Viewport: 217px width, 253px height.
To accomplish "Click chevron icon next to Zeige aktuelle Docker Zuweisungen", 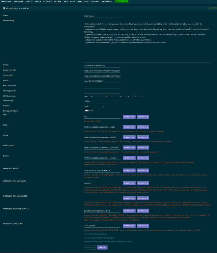I will [x=85, y=238].
